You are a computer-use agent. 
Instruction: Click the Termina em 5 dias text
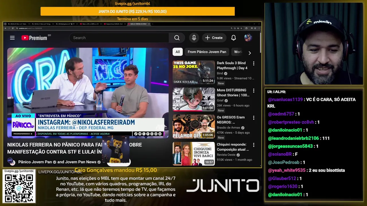click(132, 19)
